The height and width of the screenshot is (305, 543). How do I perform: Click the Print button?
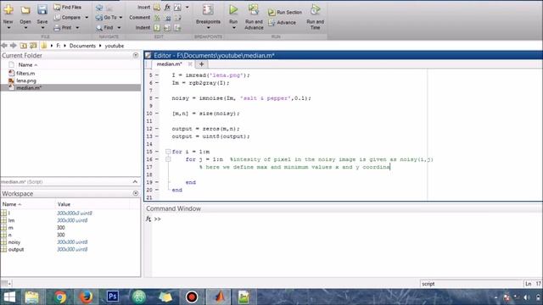(64, 28)
